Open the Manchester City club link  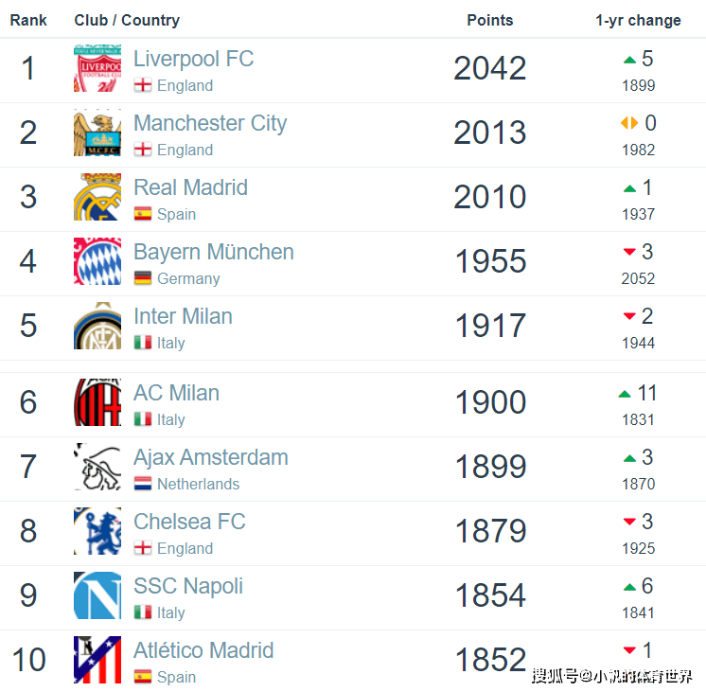[210, 123]
